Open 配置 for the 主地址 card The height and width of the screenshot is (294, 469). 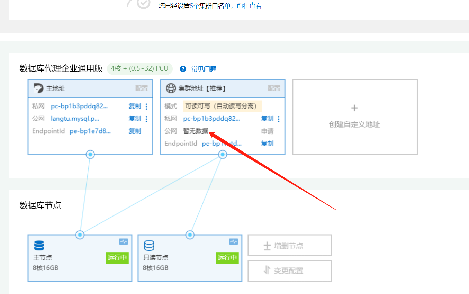click(x=142, y=89)
